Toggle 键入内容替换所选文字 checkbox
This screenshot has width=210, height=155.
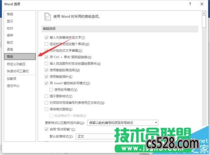point(46,37)
